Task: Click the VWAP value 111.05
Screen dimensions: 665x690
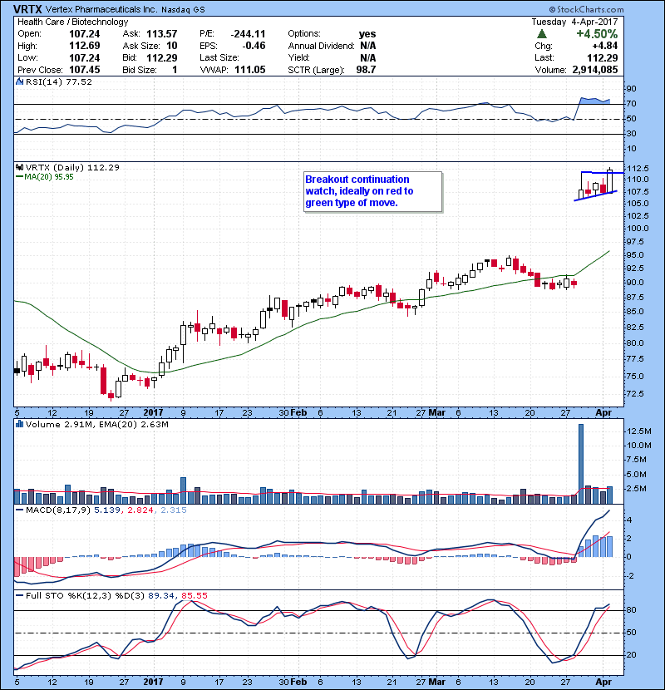Action: pyautogui.click(x=250, y=70)
